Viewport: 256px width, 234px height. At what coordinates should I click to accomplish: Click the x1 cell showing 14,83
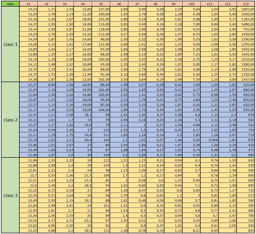coord(29,49)
